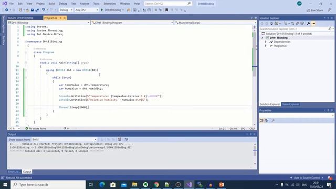Open Google Chrome from taskbar
Viewport: 336px width, 189px height.
click(156, 184)
